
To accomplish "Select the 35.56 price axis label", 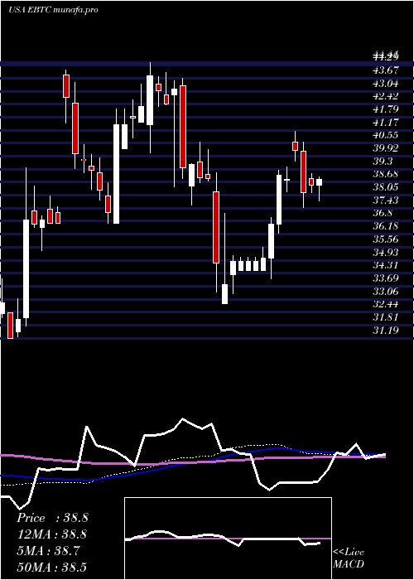I will (x=386, y=239).
